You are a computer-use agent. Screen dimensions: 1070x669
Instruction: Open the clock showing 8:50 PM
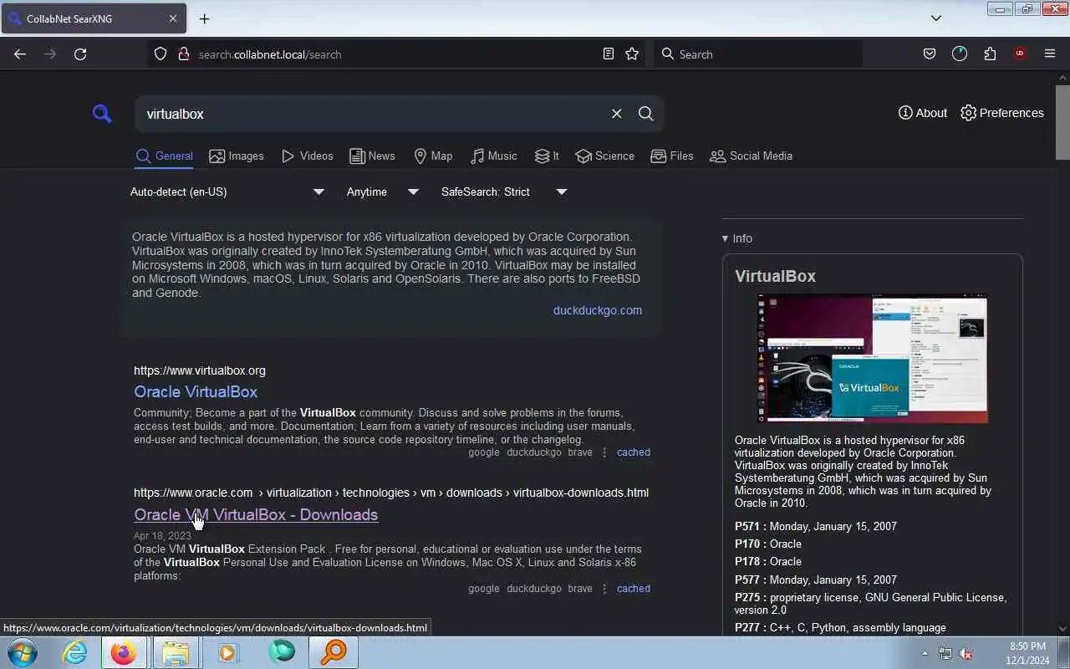pyautogui.click(x=1027, y=653)
